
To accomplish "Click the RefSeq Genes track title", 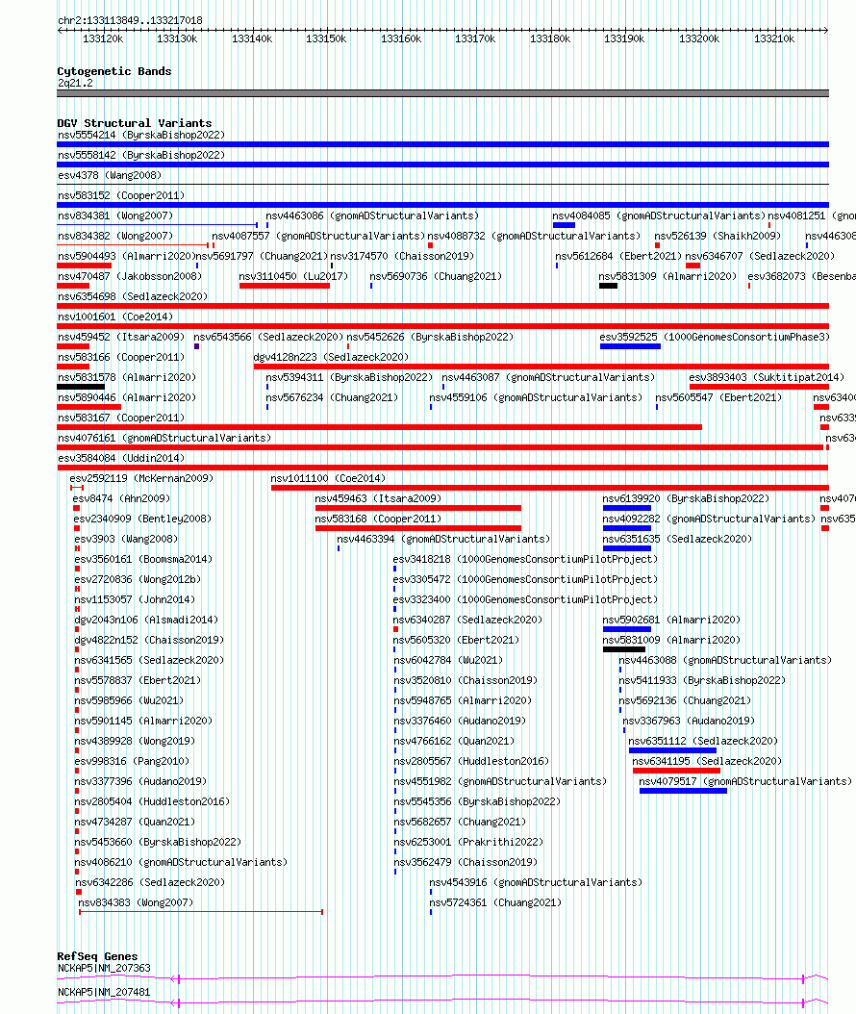I will click(98, 956).
